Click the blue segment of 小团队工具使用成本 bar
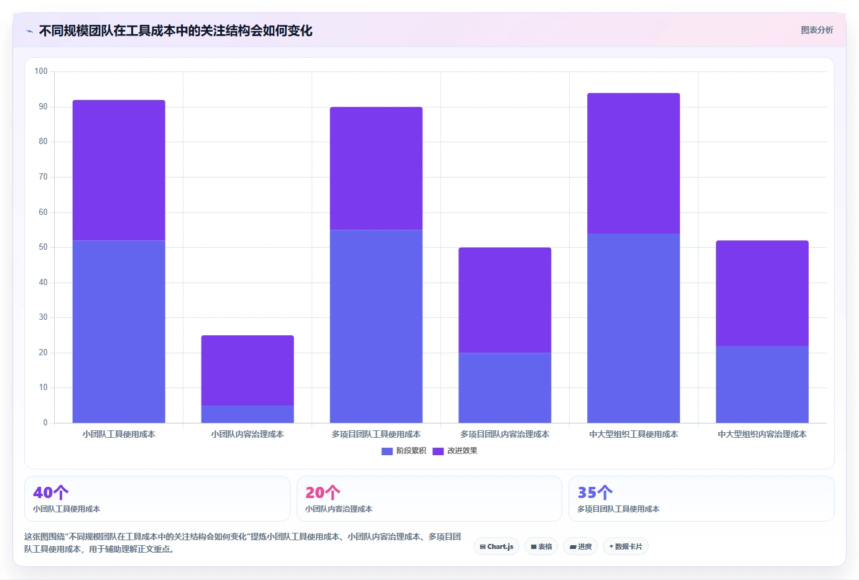 (119, 332)
